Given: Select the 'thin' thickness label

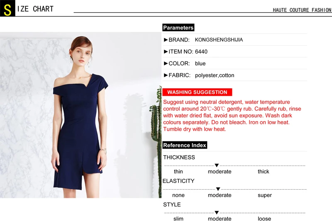Looking at the screenshot, I should (x=178, y=171).
